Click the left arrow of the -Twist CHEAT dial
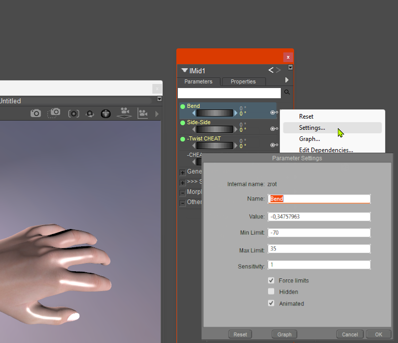 (x=194, y=146)
